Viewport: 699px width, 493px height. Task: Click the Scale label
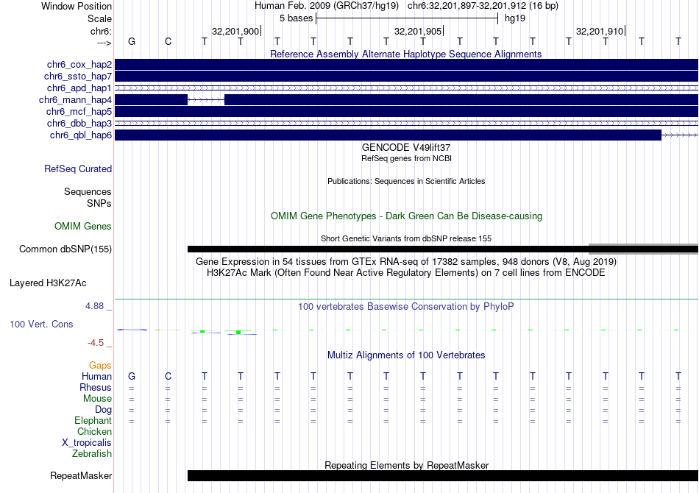(x=100, y=18)
